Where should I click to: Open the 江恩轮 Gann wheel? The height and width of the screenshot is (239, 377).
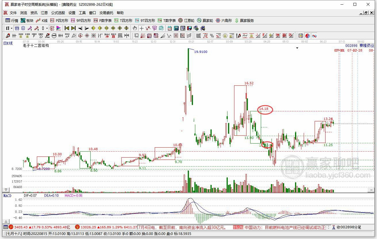click(186, 20)
